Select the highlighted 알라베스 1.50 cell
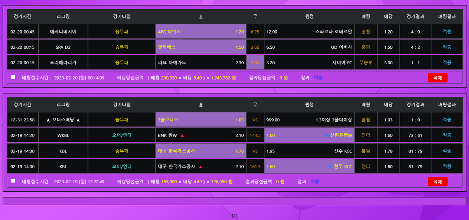 pos(200,47)
